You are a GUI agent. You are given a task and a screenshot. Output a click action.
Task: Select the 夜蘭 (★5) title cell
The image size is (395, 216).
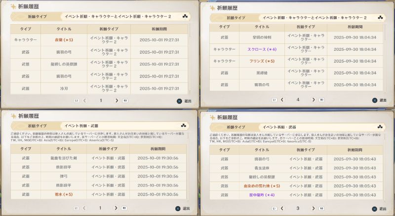64,40
